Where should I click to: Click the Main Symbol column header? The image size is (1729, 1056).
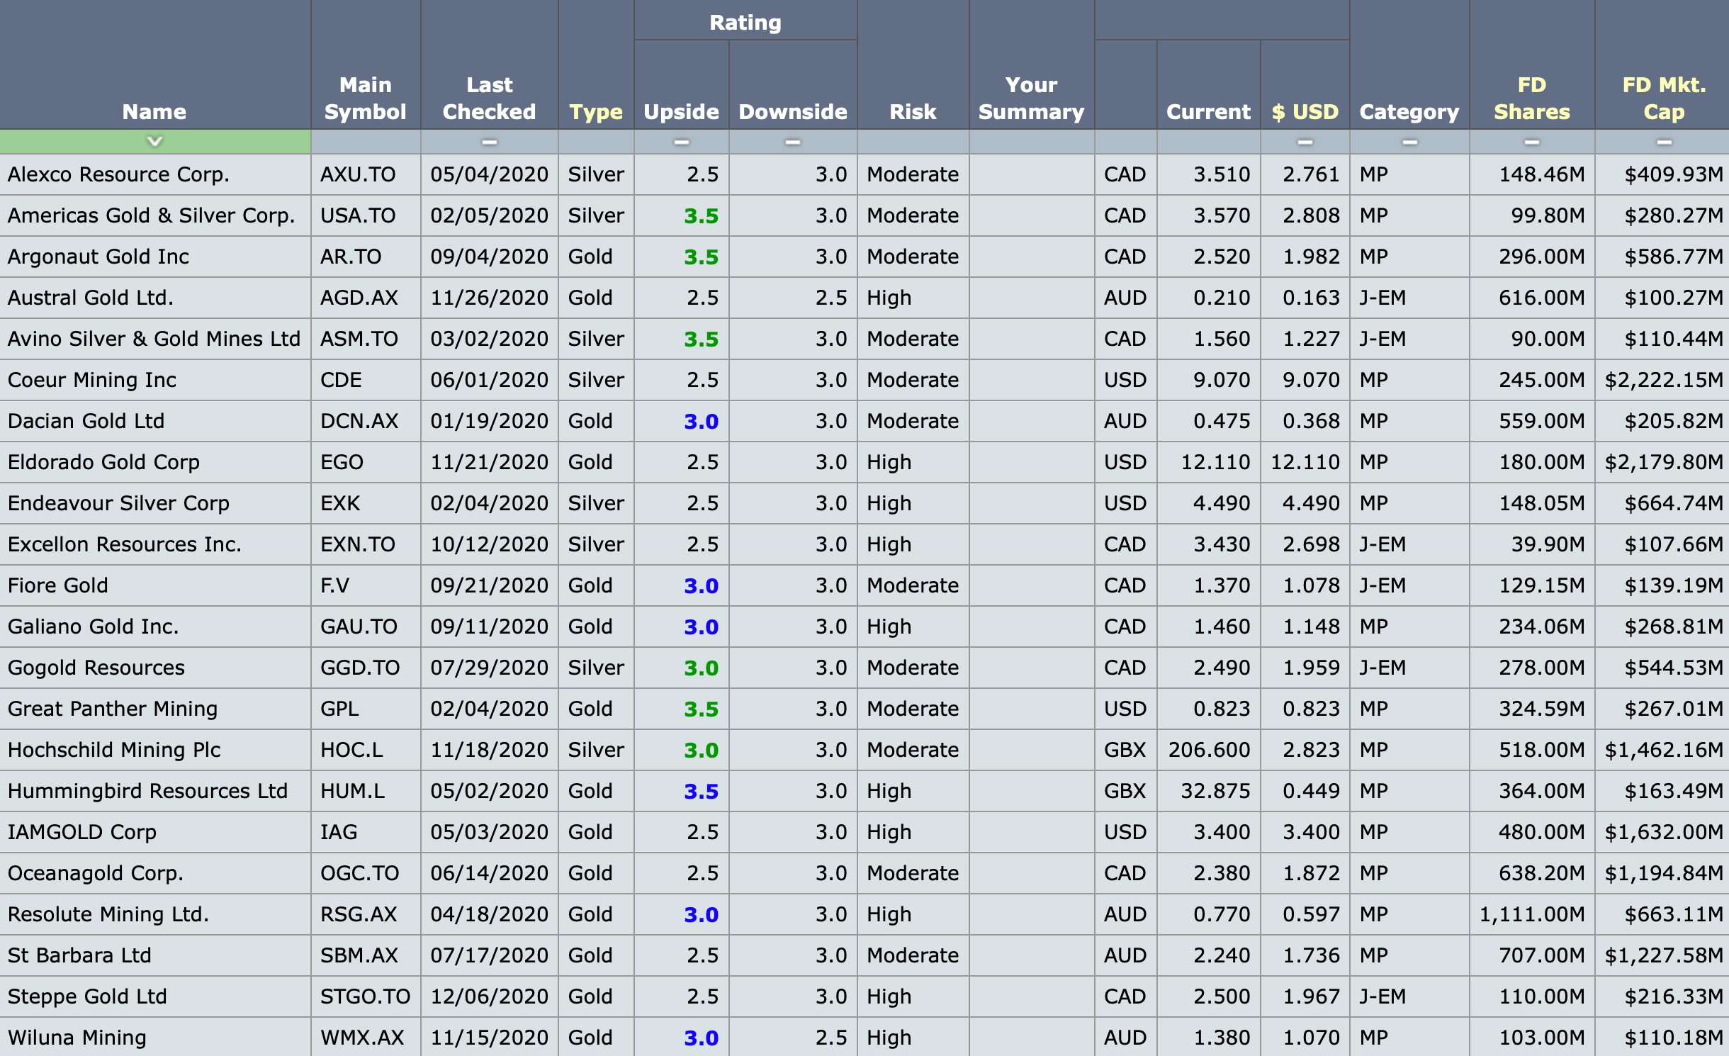(x=365, y=99)
